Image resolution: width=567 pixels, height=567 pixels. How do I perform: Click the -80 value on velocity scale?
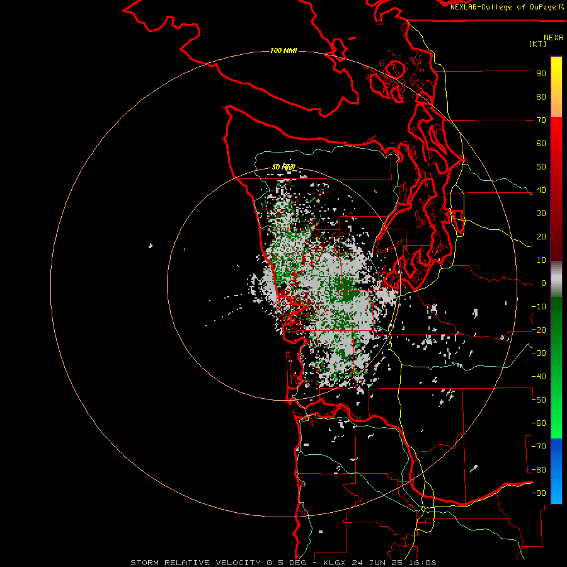click(539, 470)
